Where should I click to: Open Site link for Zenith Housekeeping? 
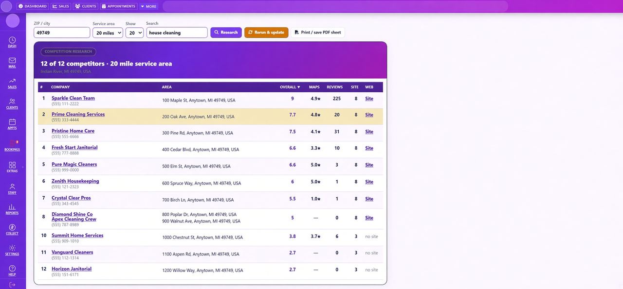369,182
